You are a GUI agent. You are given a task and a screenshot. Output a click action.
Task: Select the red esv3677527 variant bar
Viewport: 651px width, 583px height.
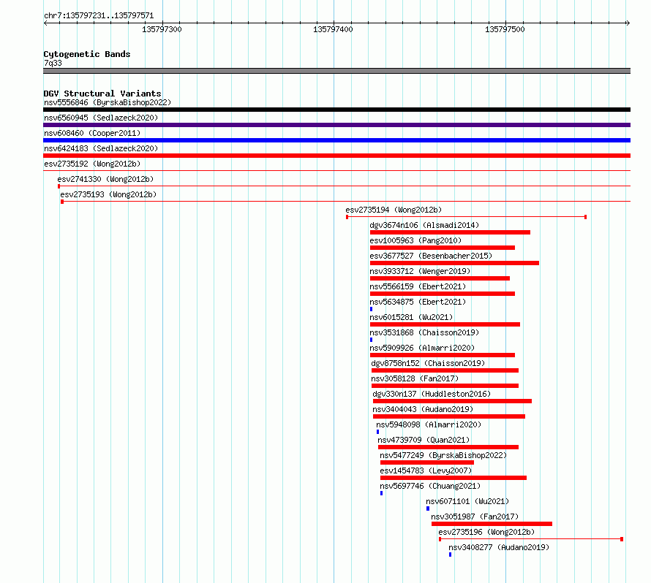pyautogui.click(x=454, y=263)
